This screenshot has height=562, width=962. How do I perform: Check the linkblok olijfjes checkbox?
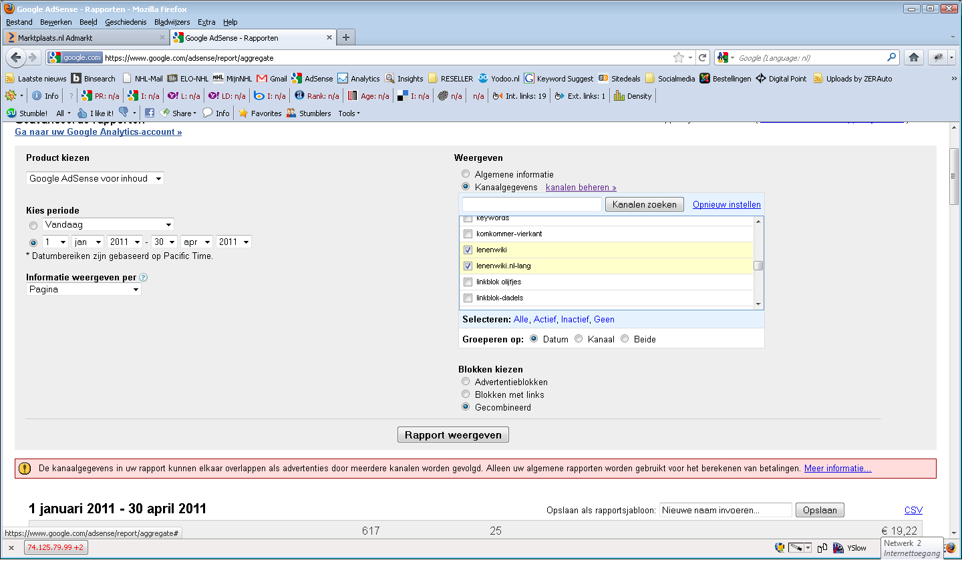pos(468,282)
